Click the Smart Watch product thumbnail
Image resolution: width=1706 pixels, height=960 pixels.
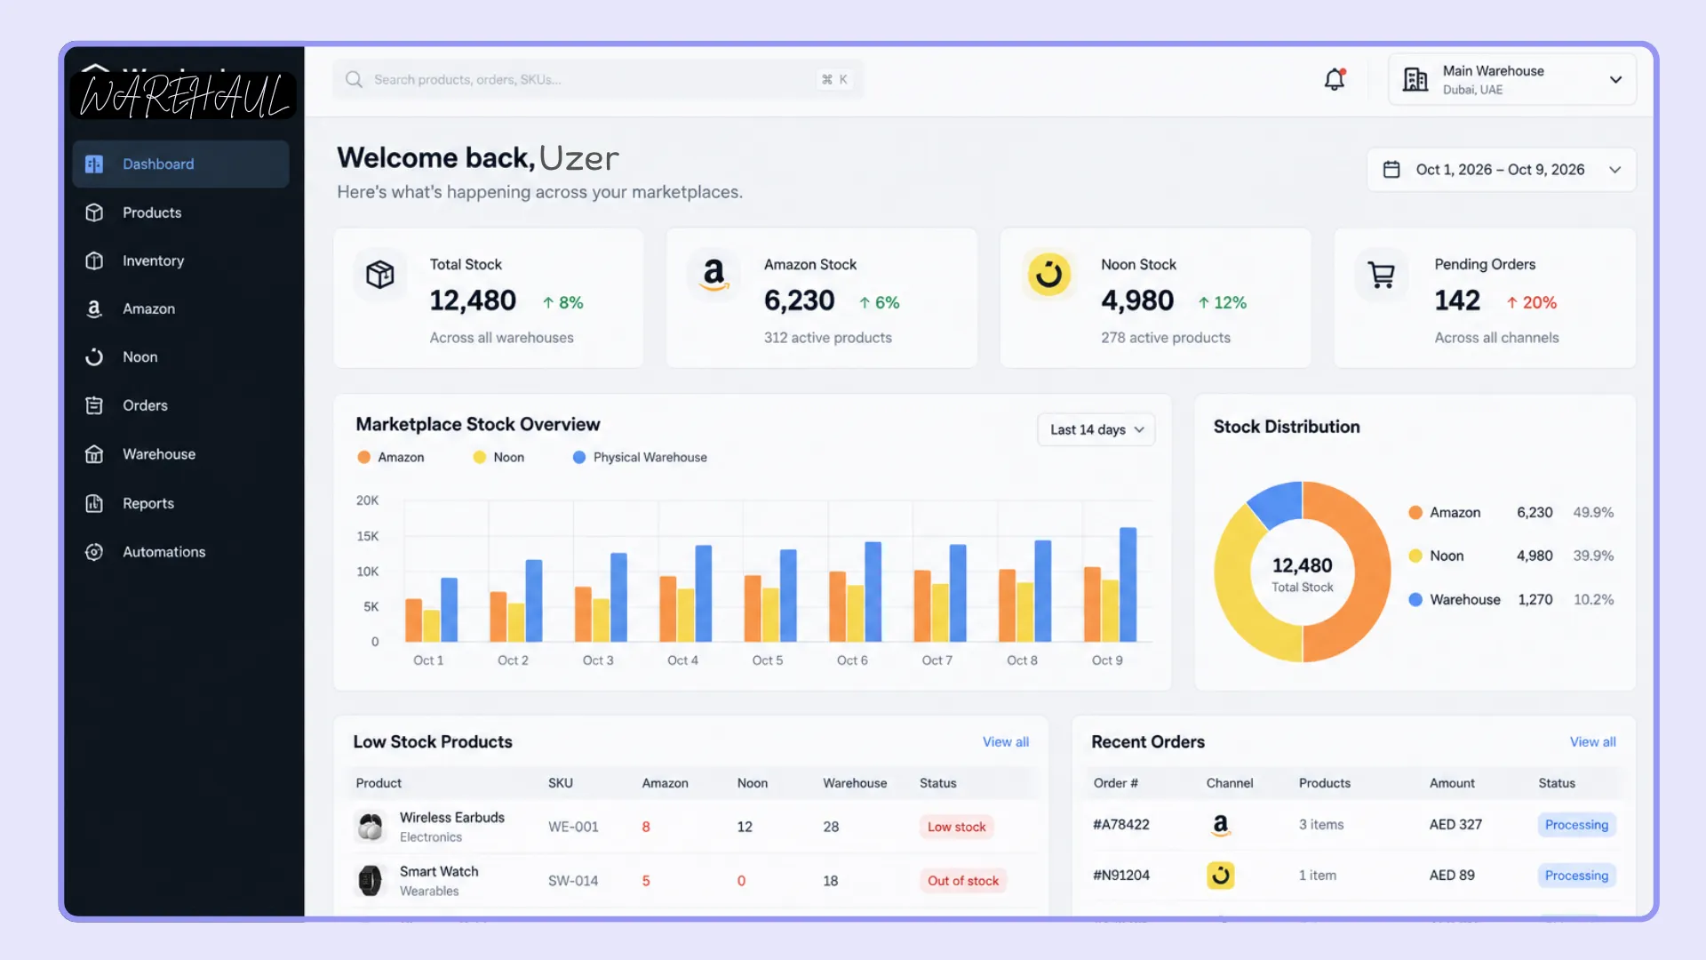371,881
